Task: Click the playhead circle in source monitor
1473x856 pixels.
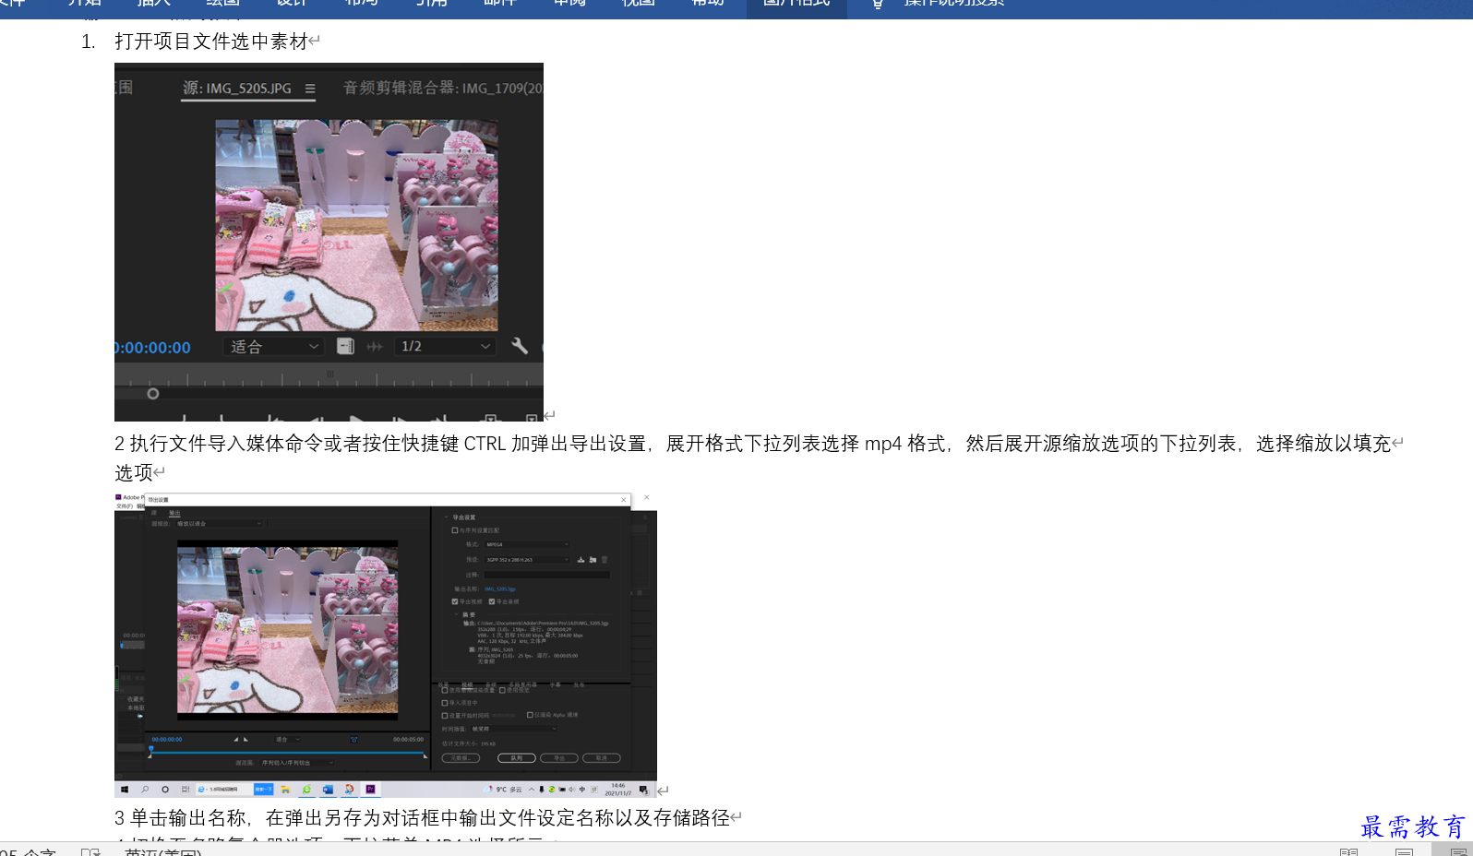Action: [153, 394]
